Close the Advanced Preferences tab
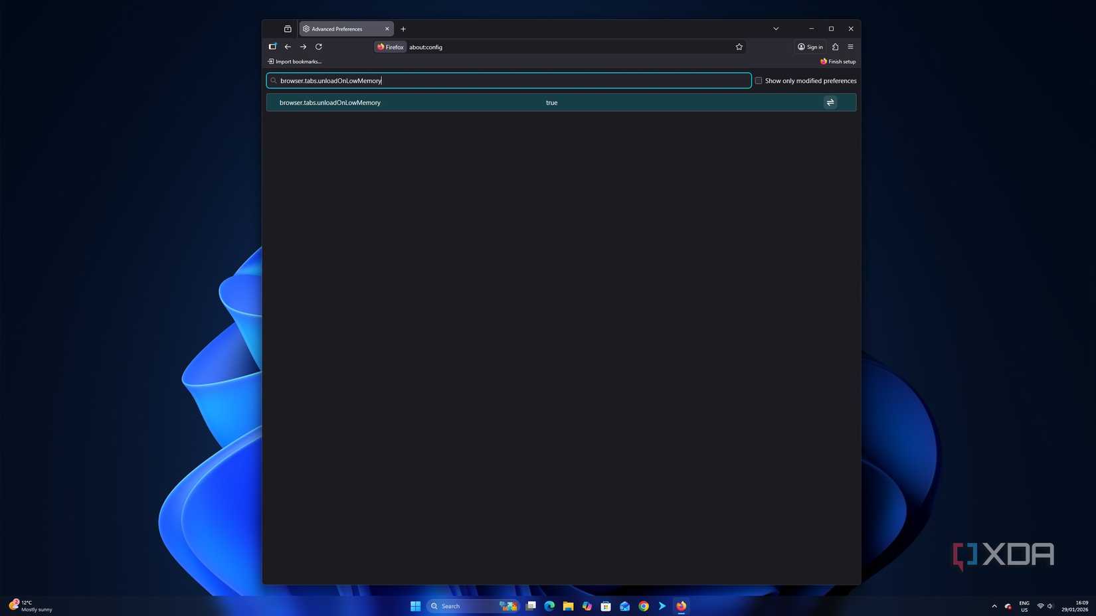 coord(387,29)
